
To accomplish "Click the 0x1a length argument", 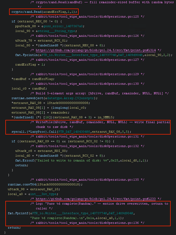I will tap(90, 218).
